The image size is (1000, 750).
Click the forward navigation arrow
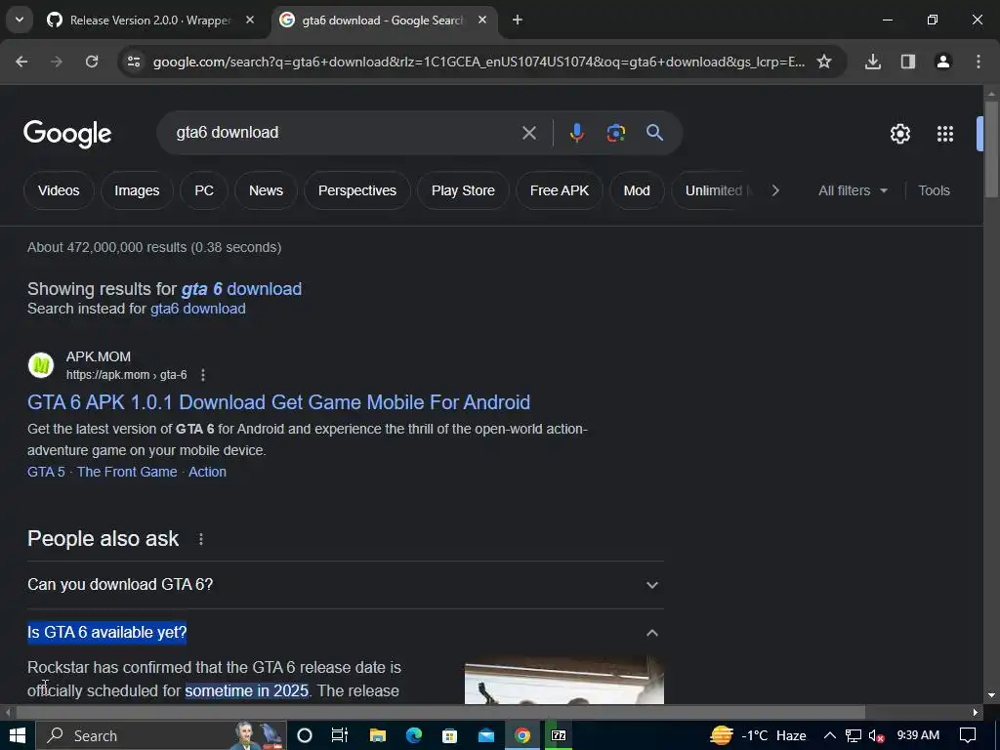(57, 62)
